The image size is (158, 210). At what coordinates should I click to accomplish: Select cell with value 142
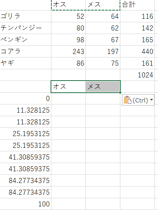137,28
